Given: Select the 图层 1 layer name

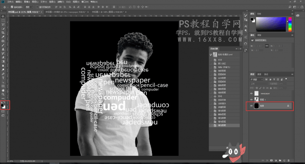Looking at the screenshot, I should (263, 99).
